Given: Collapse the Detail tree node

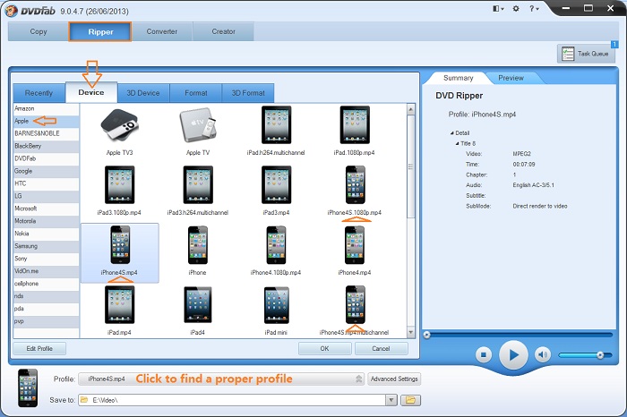Looking at the screenshot, I should pyautogui.click(x=451, y=133).
